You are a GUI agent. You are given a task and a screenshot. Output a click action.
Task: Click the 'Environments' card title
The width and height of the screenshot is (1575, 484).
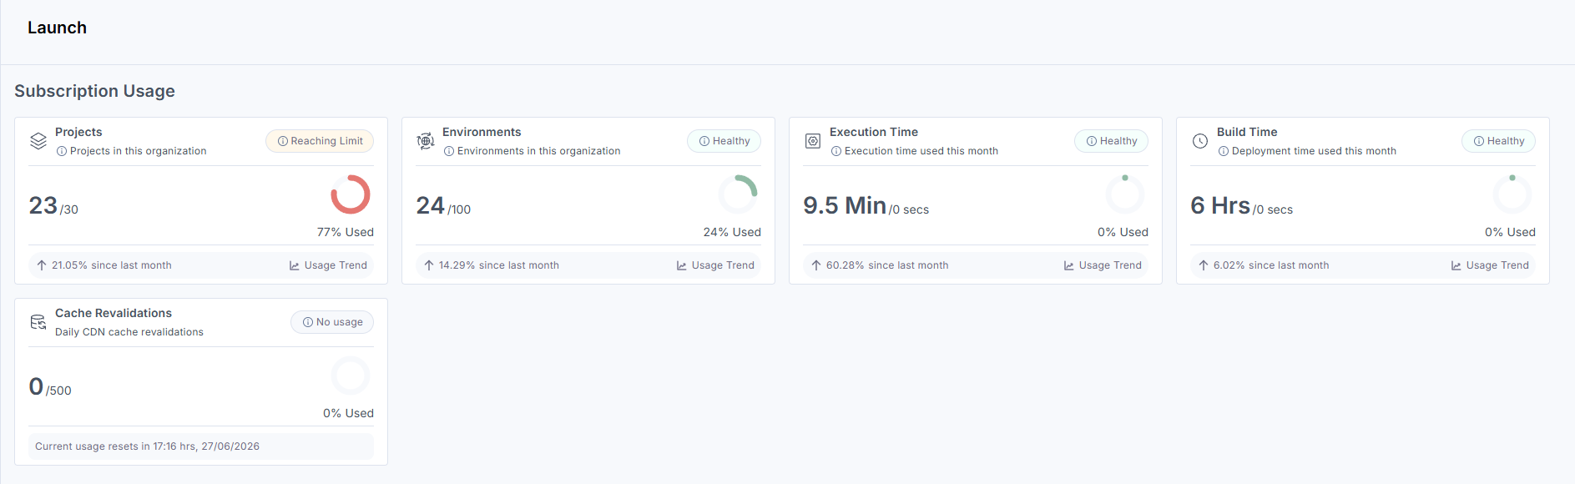(482, 132)
